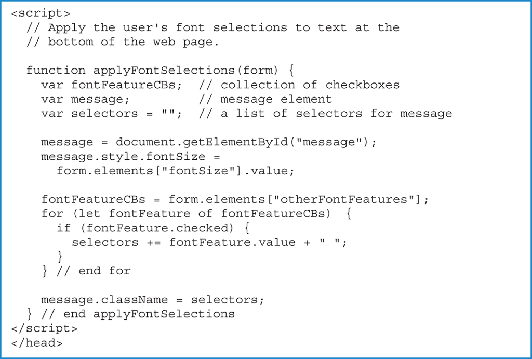The height and width of the screenshot is (359, 532).
Task: Click the for...of loop statement
Action: pos(196,214)
